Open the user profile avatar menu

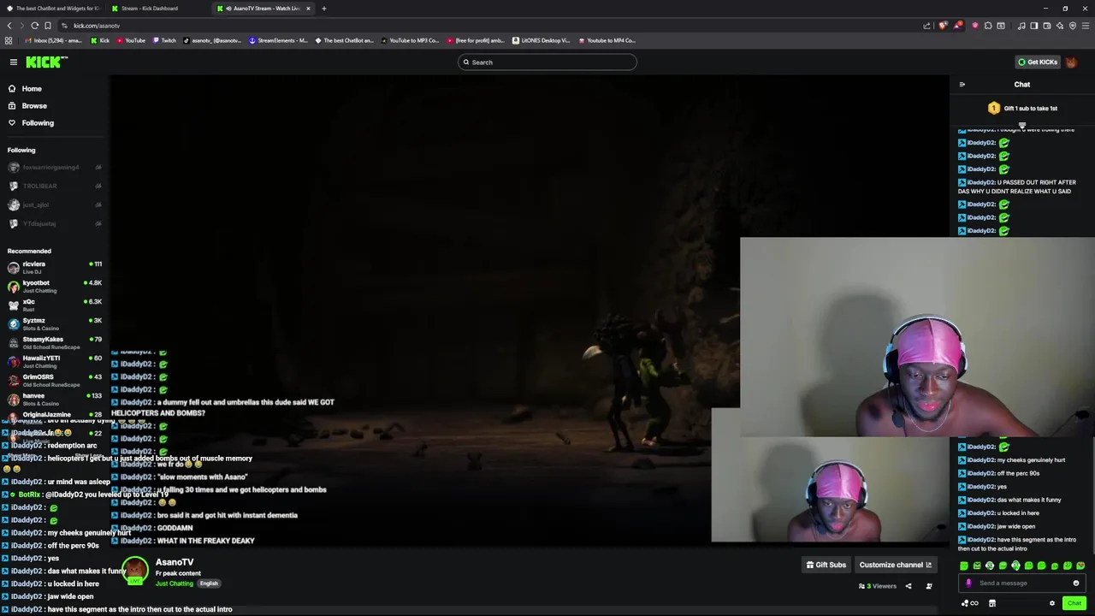[x=1072, y=62]
